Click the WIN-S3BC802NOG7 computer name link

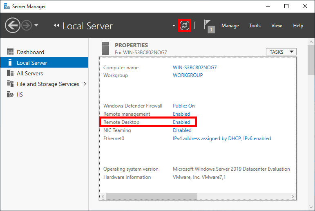click(x=194, y=68)
